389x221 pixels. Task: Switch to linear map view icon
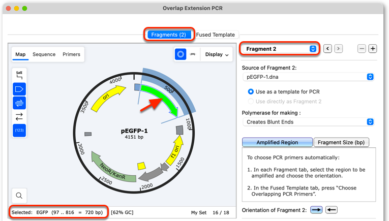pos(193,54)
